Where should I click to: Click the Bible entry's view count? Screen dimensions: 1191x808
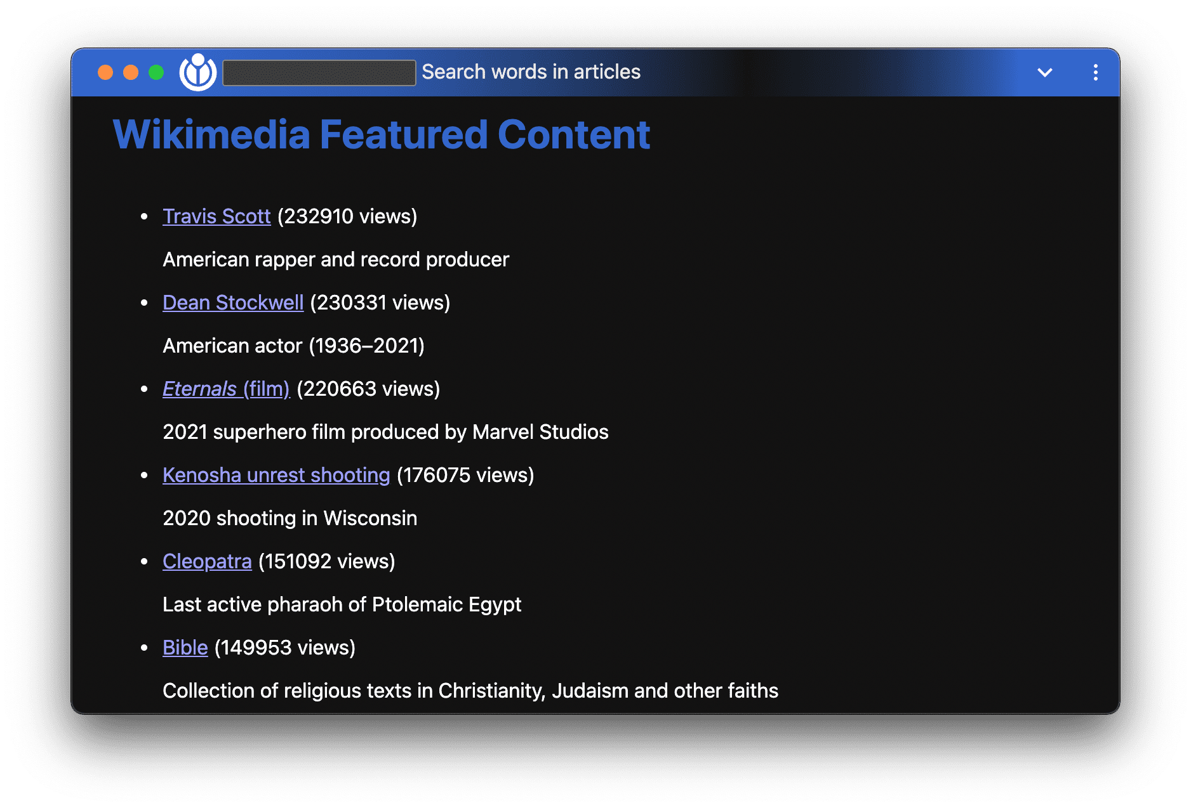285,648
